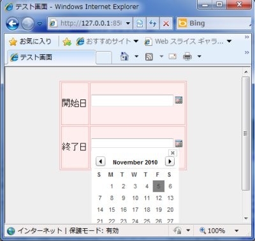Click the インターネット zone globe icon

coord(11,231)
